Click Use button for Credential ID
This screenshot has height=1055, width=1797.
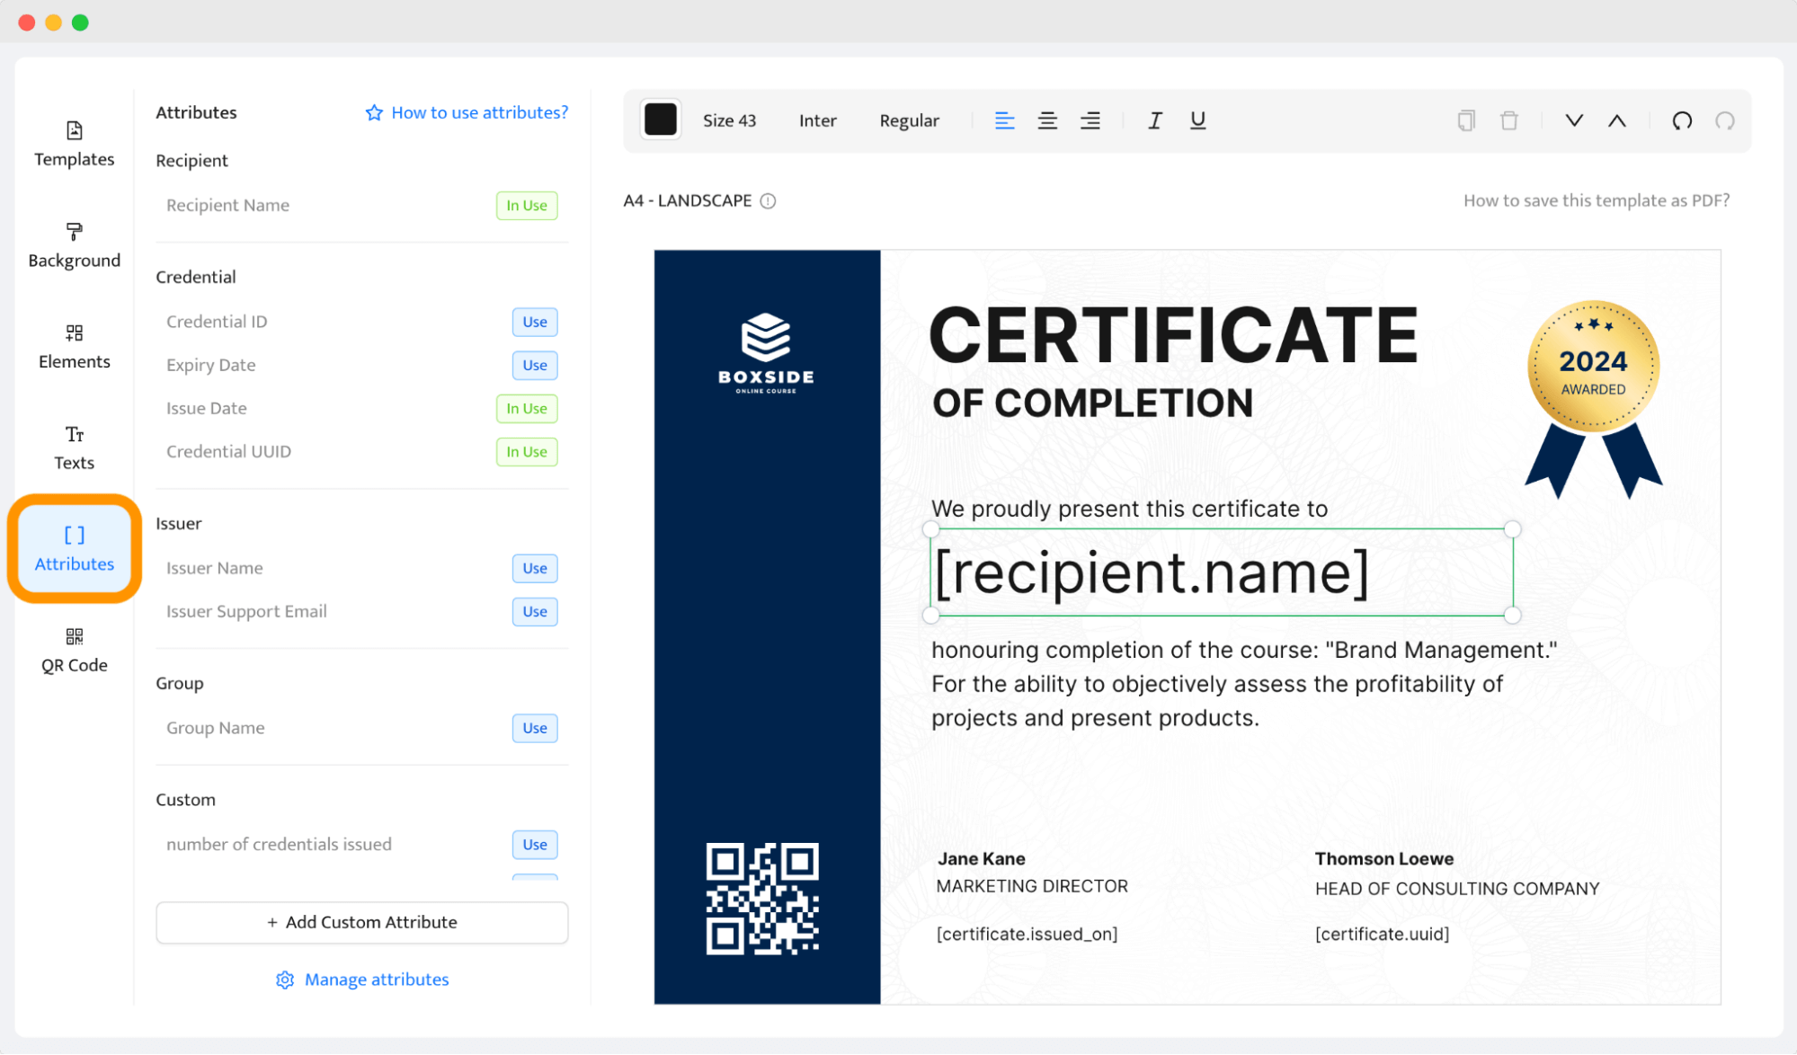coord(535,322)
